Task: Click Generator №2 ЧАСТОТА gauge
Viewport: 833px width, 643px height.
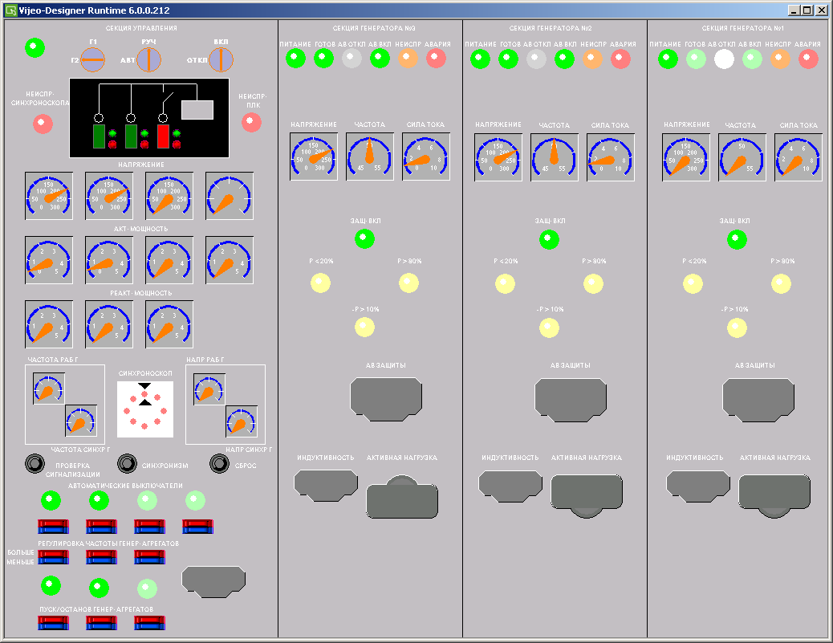Action: coord(554,157)
